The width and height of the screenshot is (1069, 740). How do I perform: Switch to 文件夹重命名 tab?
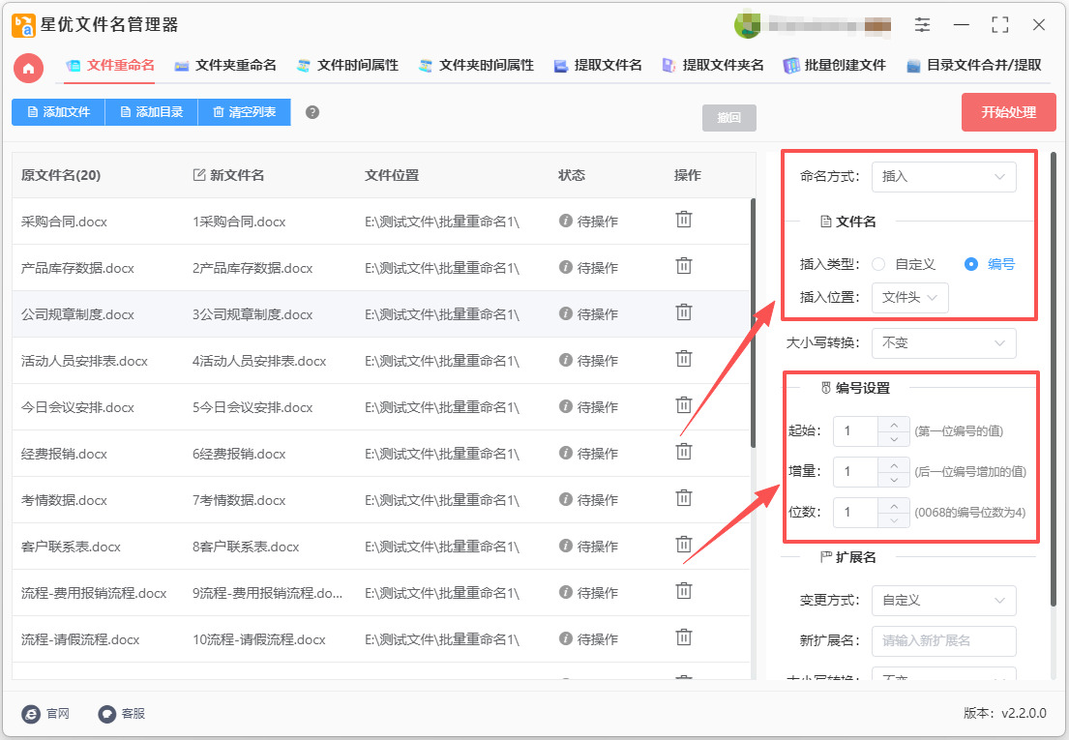pyautogui.click(x=225, y=66)
